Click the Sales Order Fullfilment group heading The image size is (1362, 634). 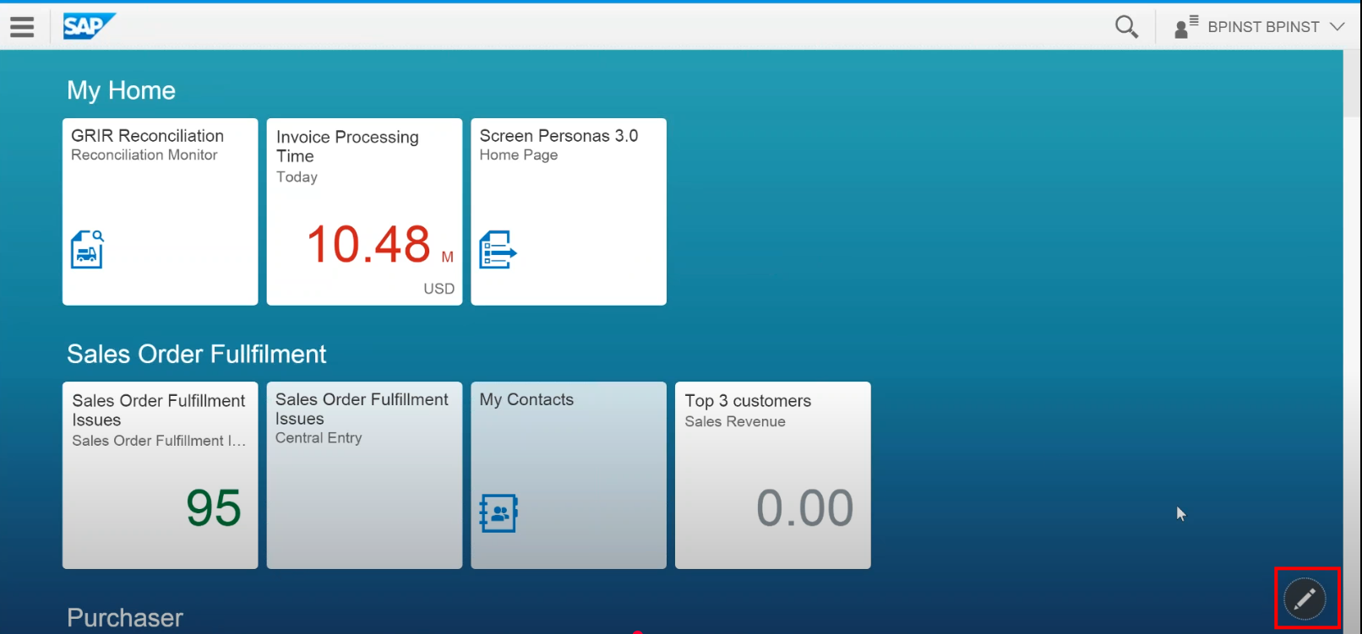(196, 354)
